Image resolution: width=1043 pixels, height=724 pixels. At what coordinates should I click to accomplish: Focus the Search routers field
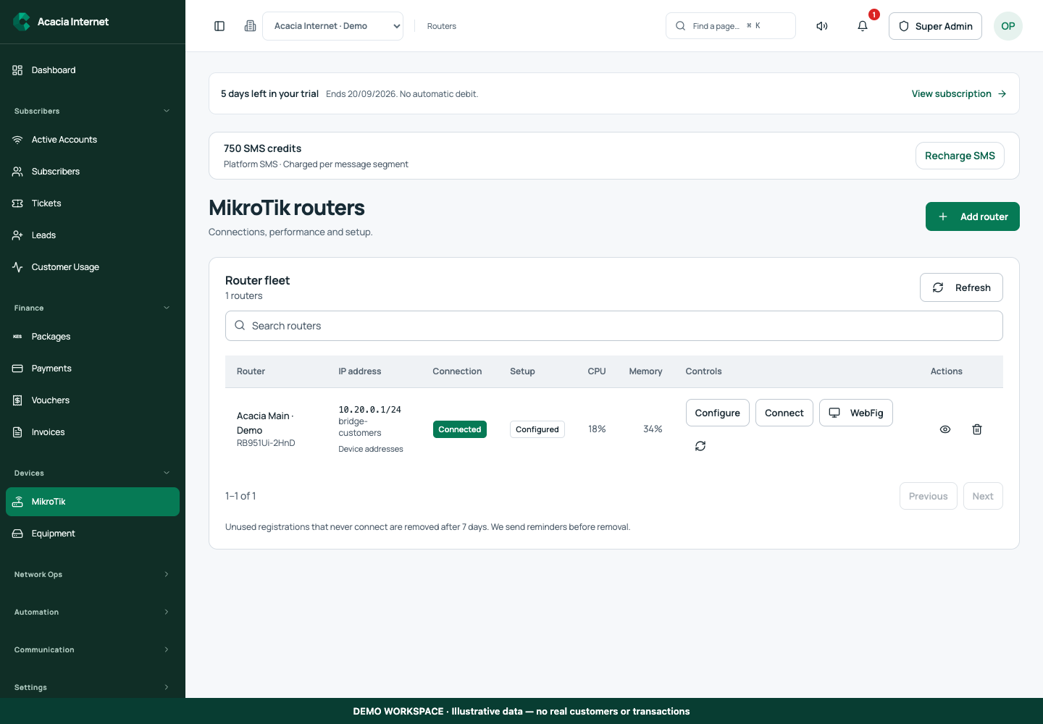click(x=614, y=326)
